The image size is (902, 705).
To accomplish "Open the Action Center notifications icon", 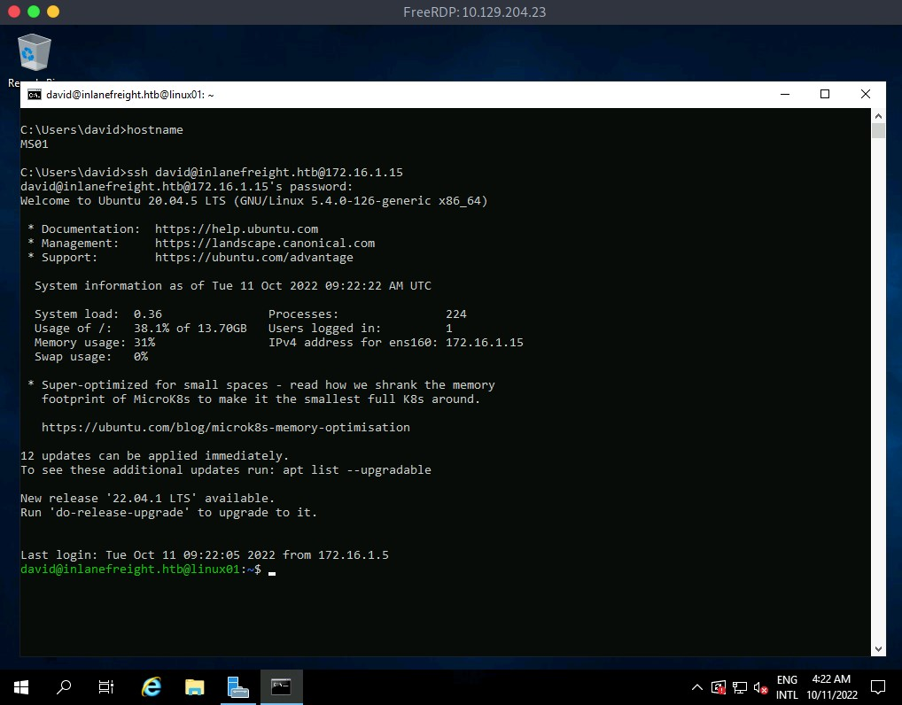I will point(877,687).
